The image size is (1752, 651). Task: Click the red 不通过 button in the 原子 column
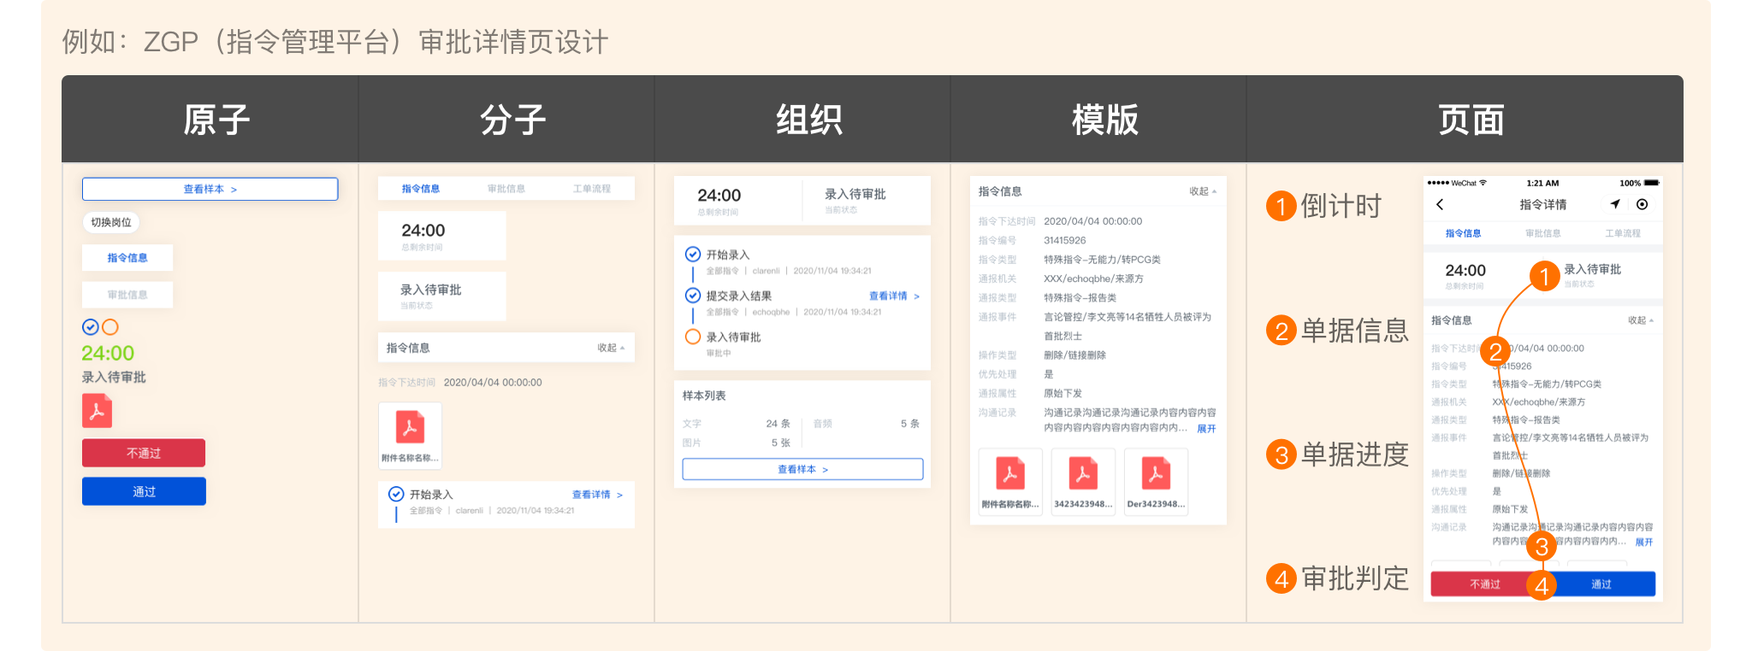144,453
